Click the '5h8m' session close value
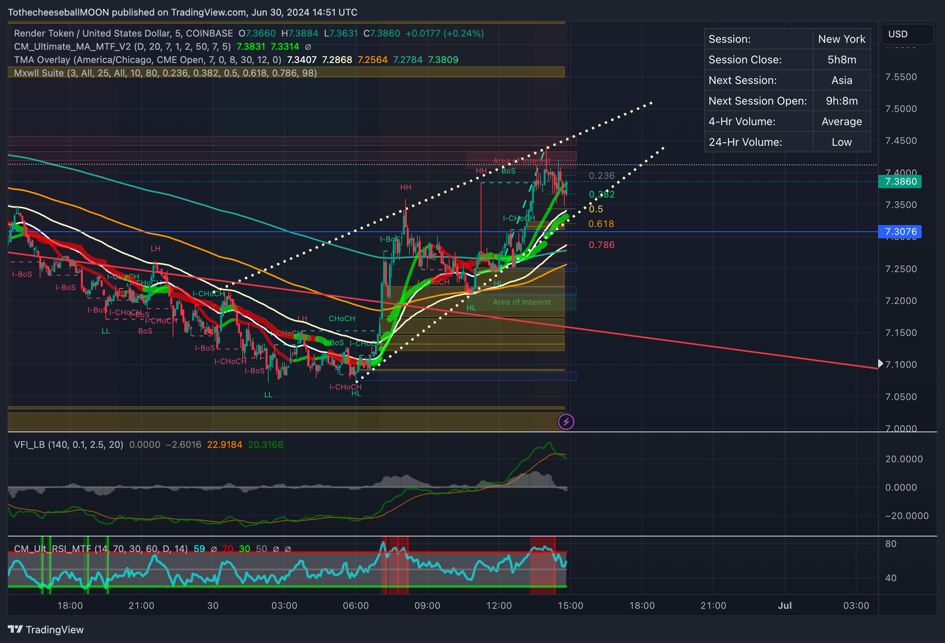Screen dimensions: 945x643 coord(842,60)
